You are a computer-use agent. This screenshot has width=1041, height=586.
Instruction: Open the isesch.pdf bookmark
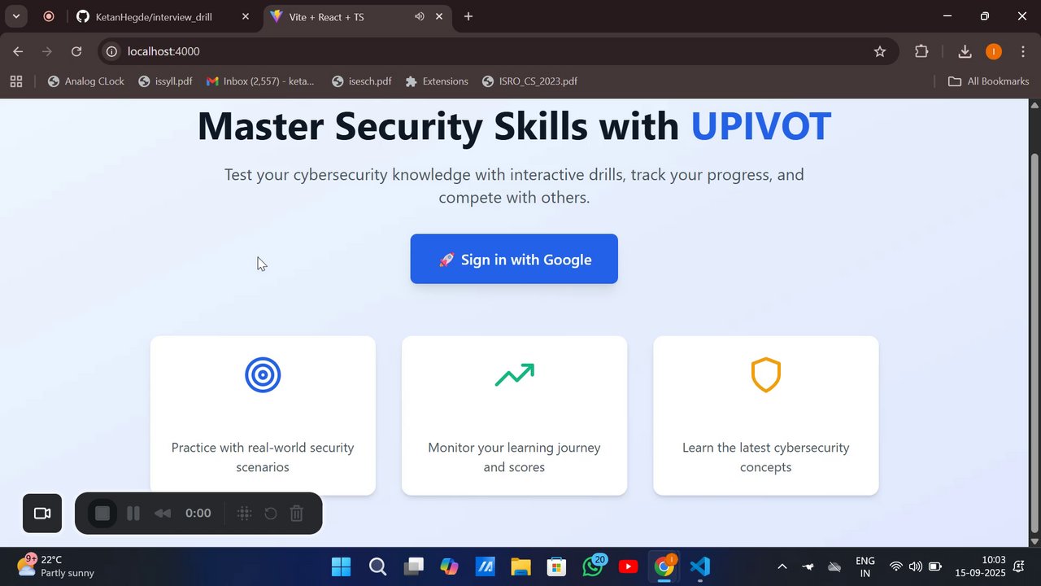pos(362,81)
